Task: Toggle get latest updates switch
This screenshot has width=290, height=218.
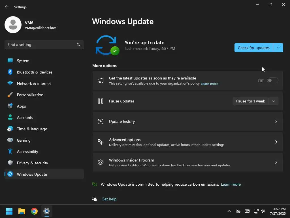Action: click(x=273, y=80)
